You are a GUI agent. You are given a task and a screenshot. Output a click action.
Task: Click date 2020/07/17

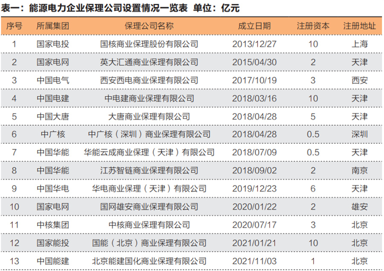coord(254,225)
